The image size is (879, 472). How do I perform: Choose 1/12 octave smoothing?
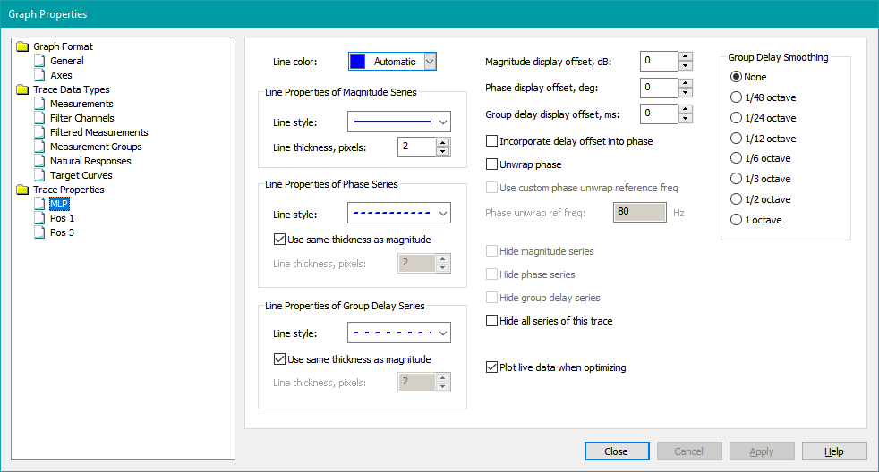[736, 139]
